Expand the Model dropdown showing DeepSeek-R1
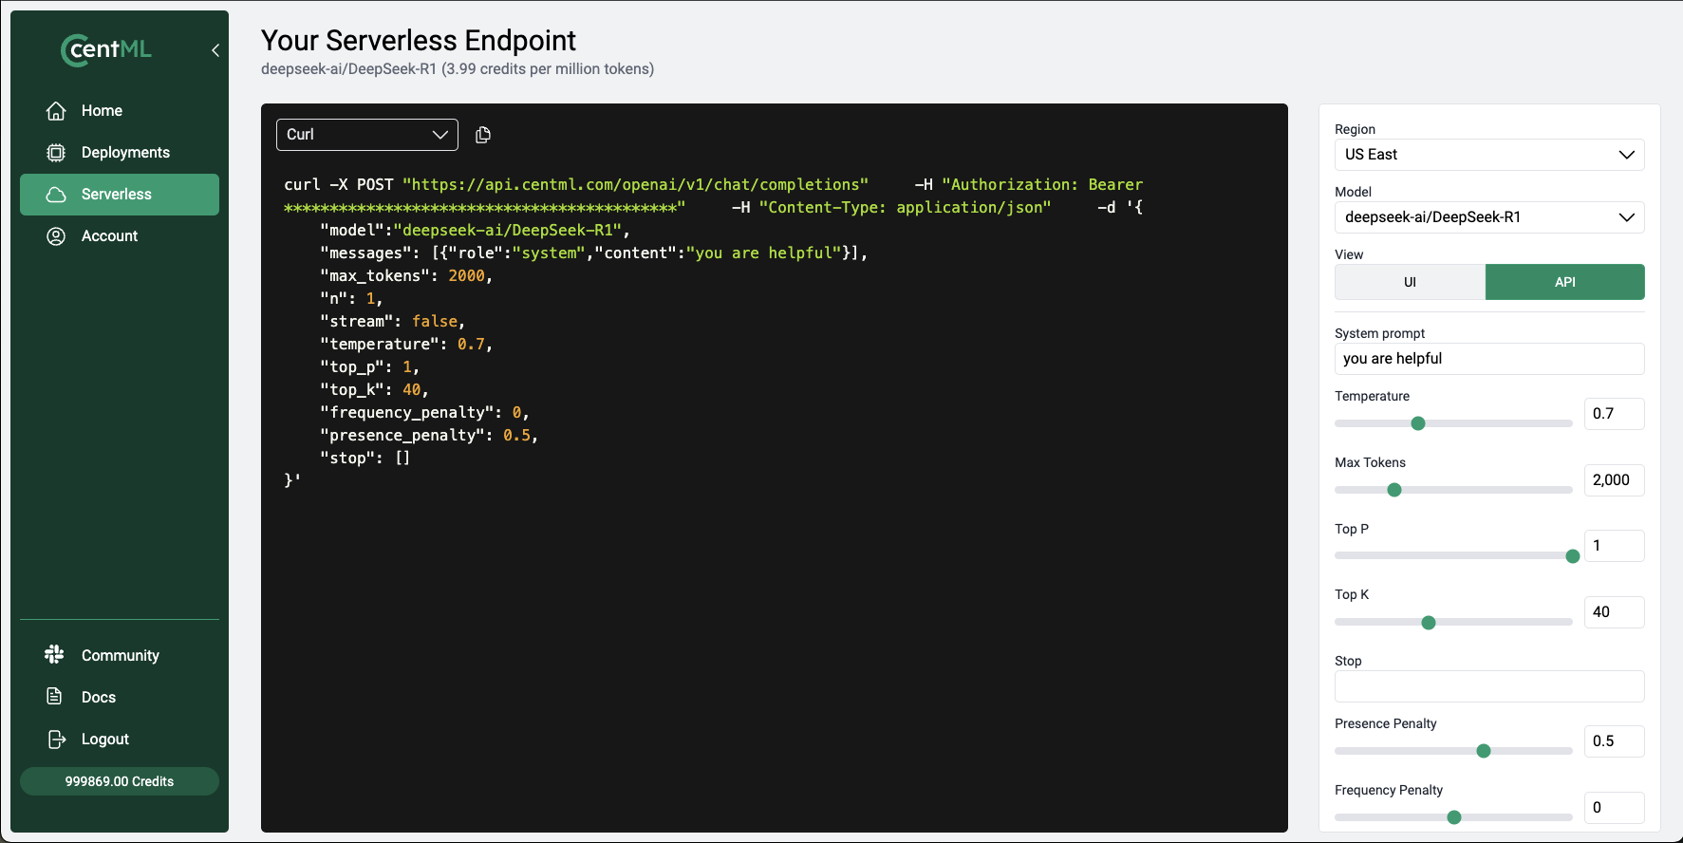 1489,217
